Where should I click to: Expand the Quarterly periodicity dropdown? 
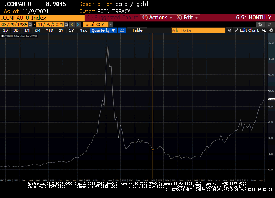[103, 30]
